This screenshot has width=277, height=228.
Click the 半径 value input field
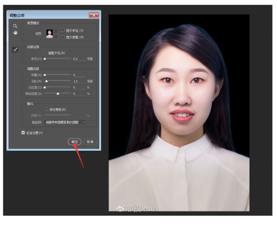click(x=78, y=59)
